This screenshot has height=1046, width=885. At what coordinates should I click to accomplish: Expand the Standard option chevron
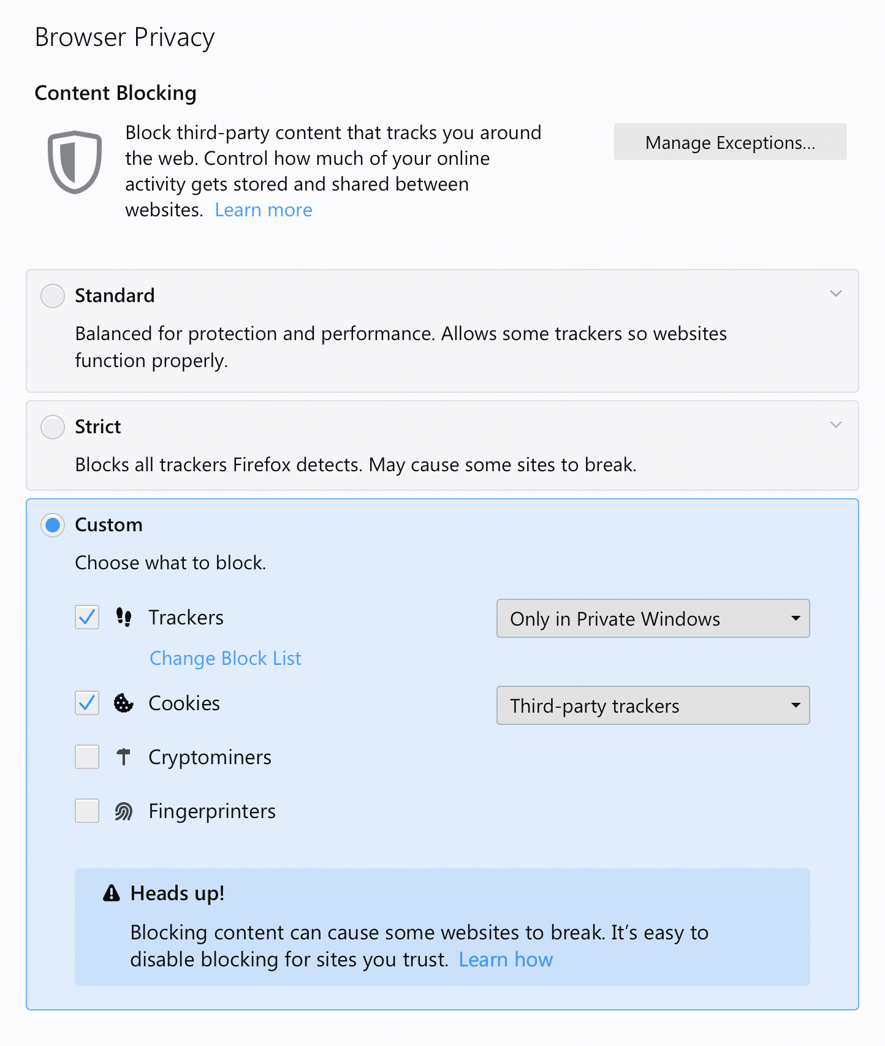[835, 294]
